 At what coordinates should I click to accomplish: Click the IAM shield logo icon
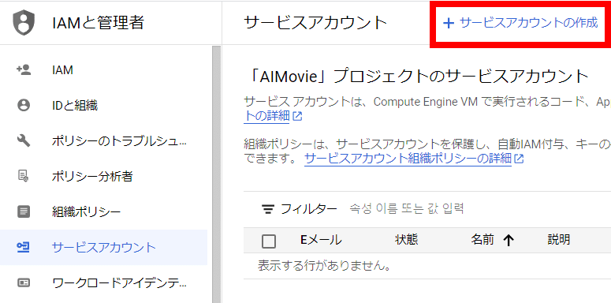click(x=24, y=23)
